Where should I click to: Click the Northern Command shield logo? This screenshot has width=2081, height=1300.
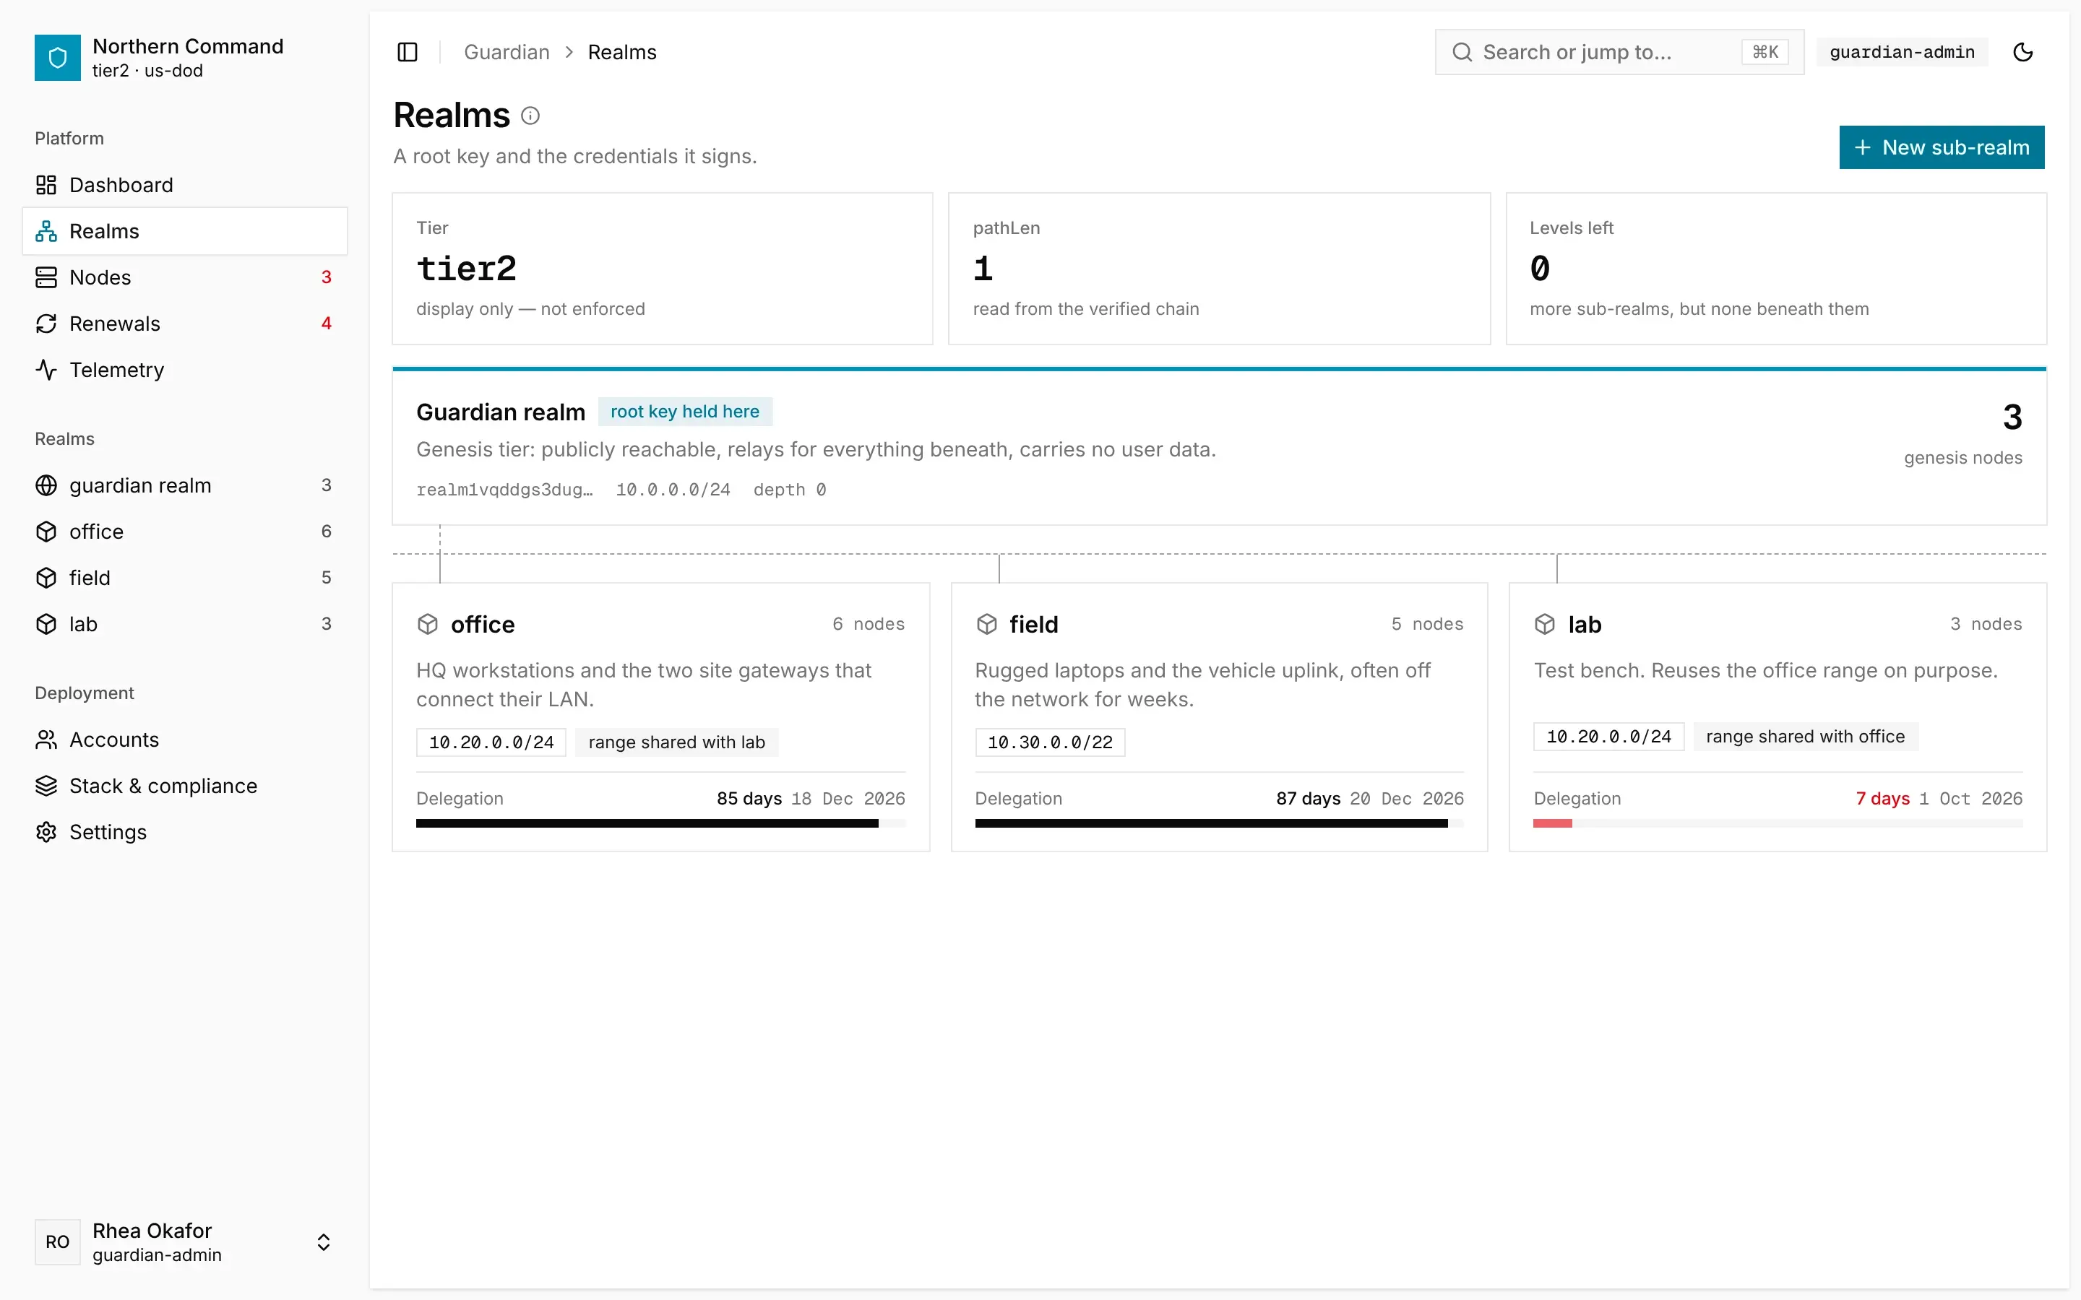58,58
